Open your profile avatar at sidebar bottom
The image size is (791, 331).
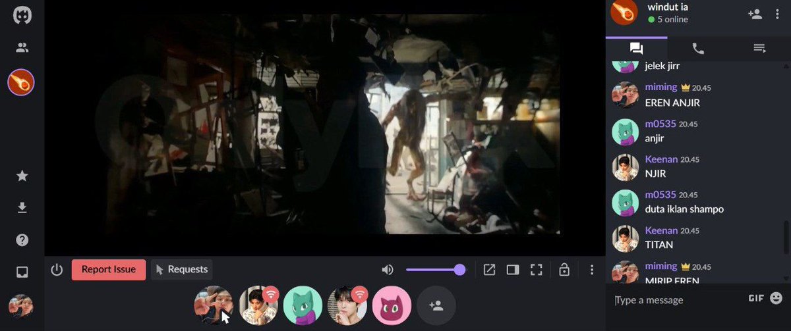click(21, 306)
